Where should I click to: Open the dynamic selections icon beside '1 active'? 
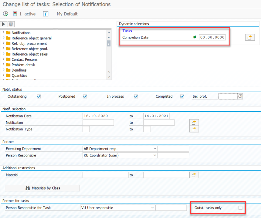coord(15,14)
